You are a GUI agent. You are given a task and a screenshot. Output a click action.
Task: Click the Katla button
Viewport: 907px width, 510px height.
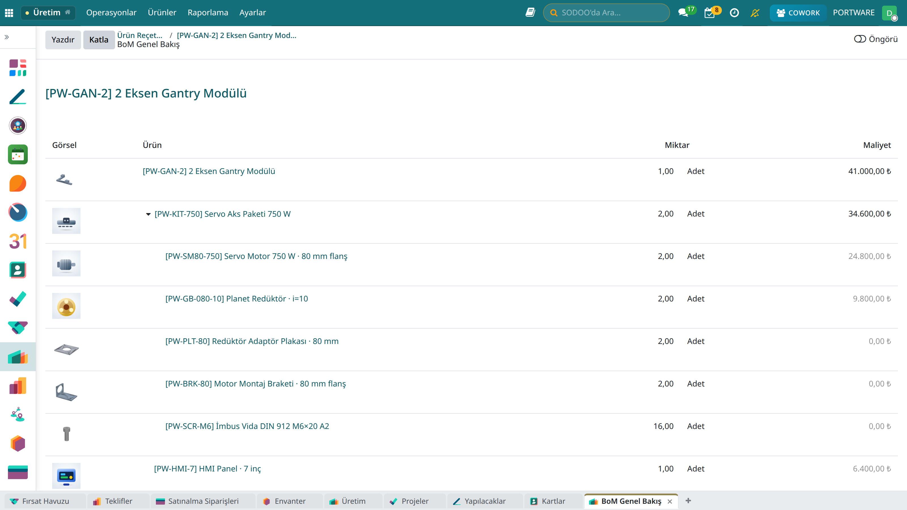pos(99,40)
